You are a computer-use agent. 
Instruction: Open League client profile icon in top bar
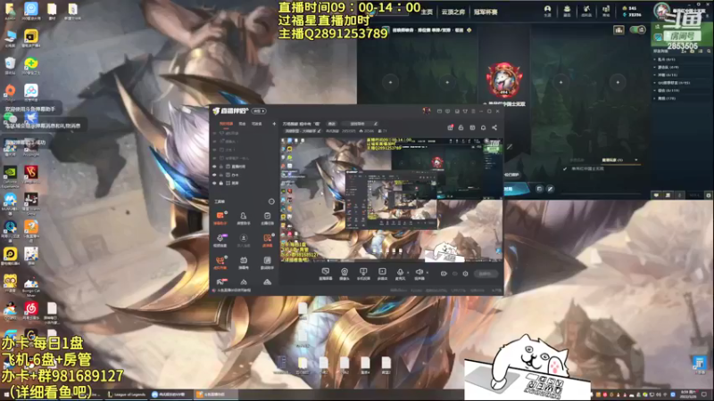547,9
